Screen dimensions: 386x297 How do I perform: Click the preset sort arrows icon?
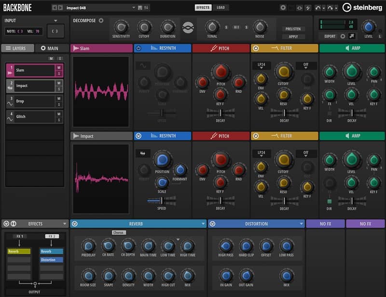pyautogui.click(x=146, y=8)
